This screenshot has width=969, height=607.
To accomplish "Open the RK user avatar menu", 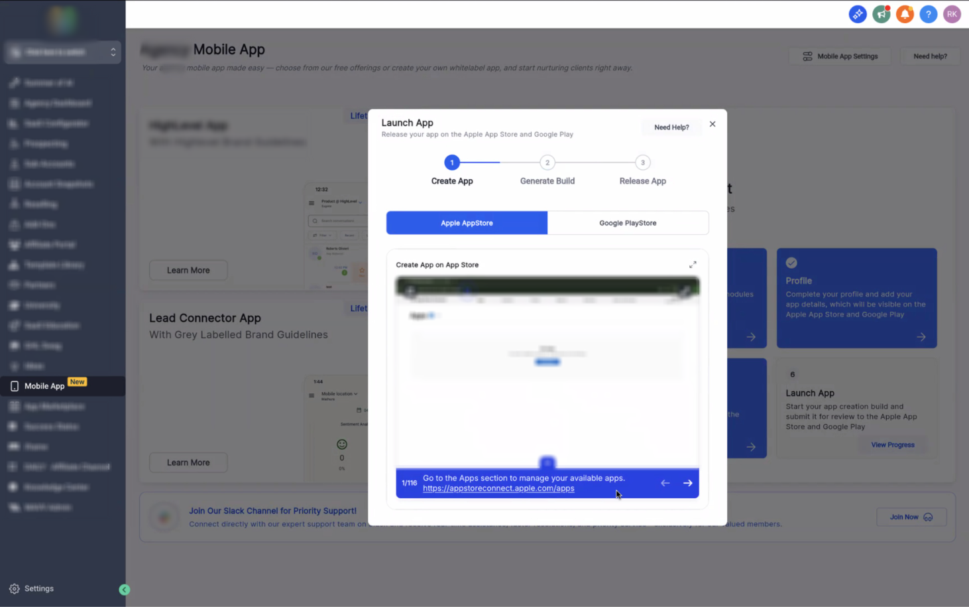I will click(952, 14).
